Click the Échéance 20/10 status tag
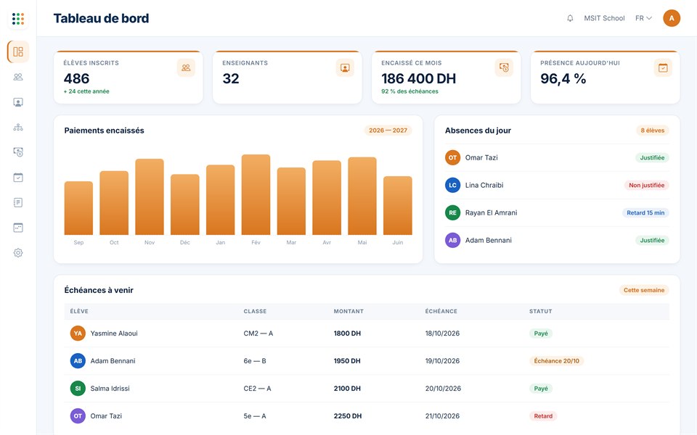This screenshot has height=435, width=697. (557, 361)
